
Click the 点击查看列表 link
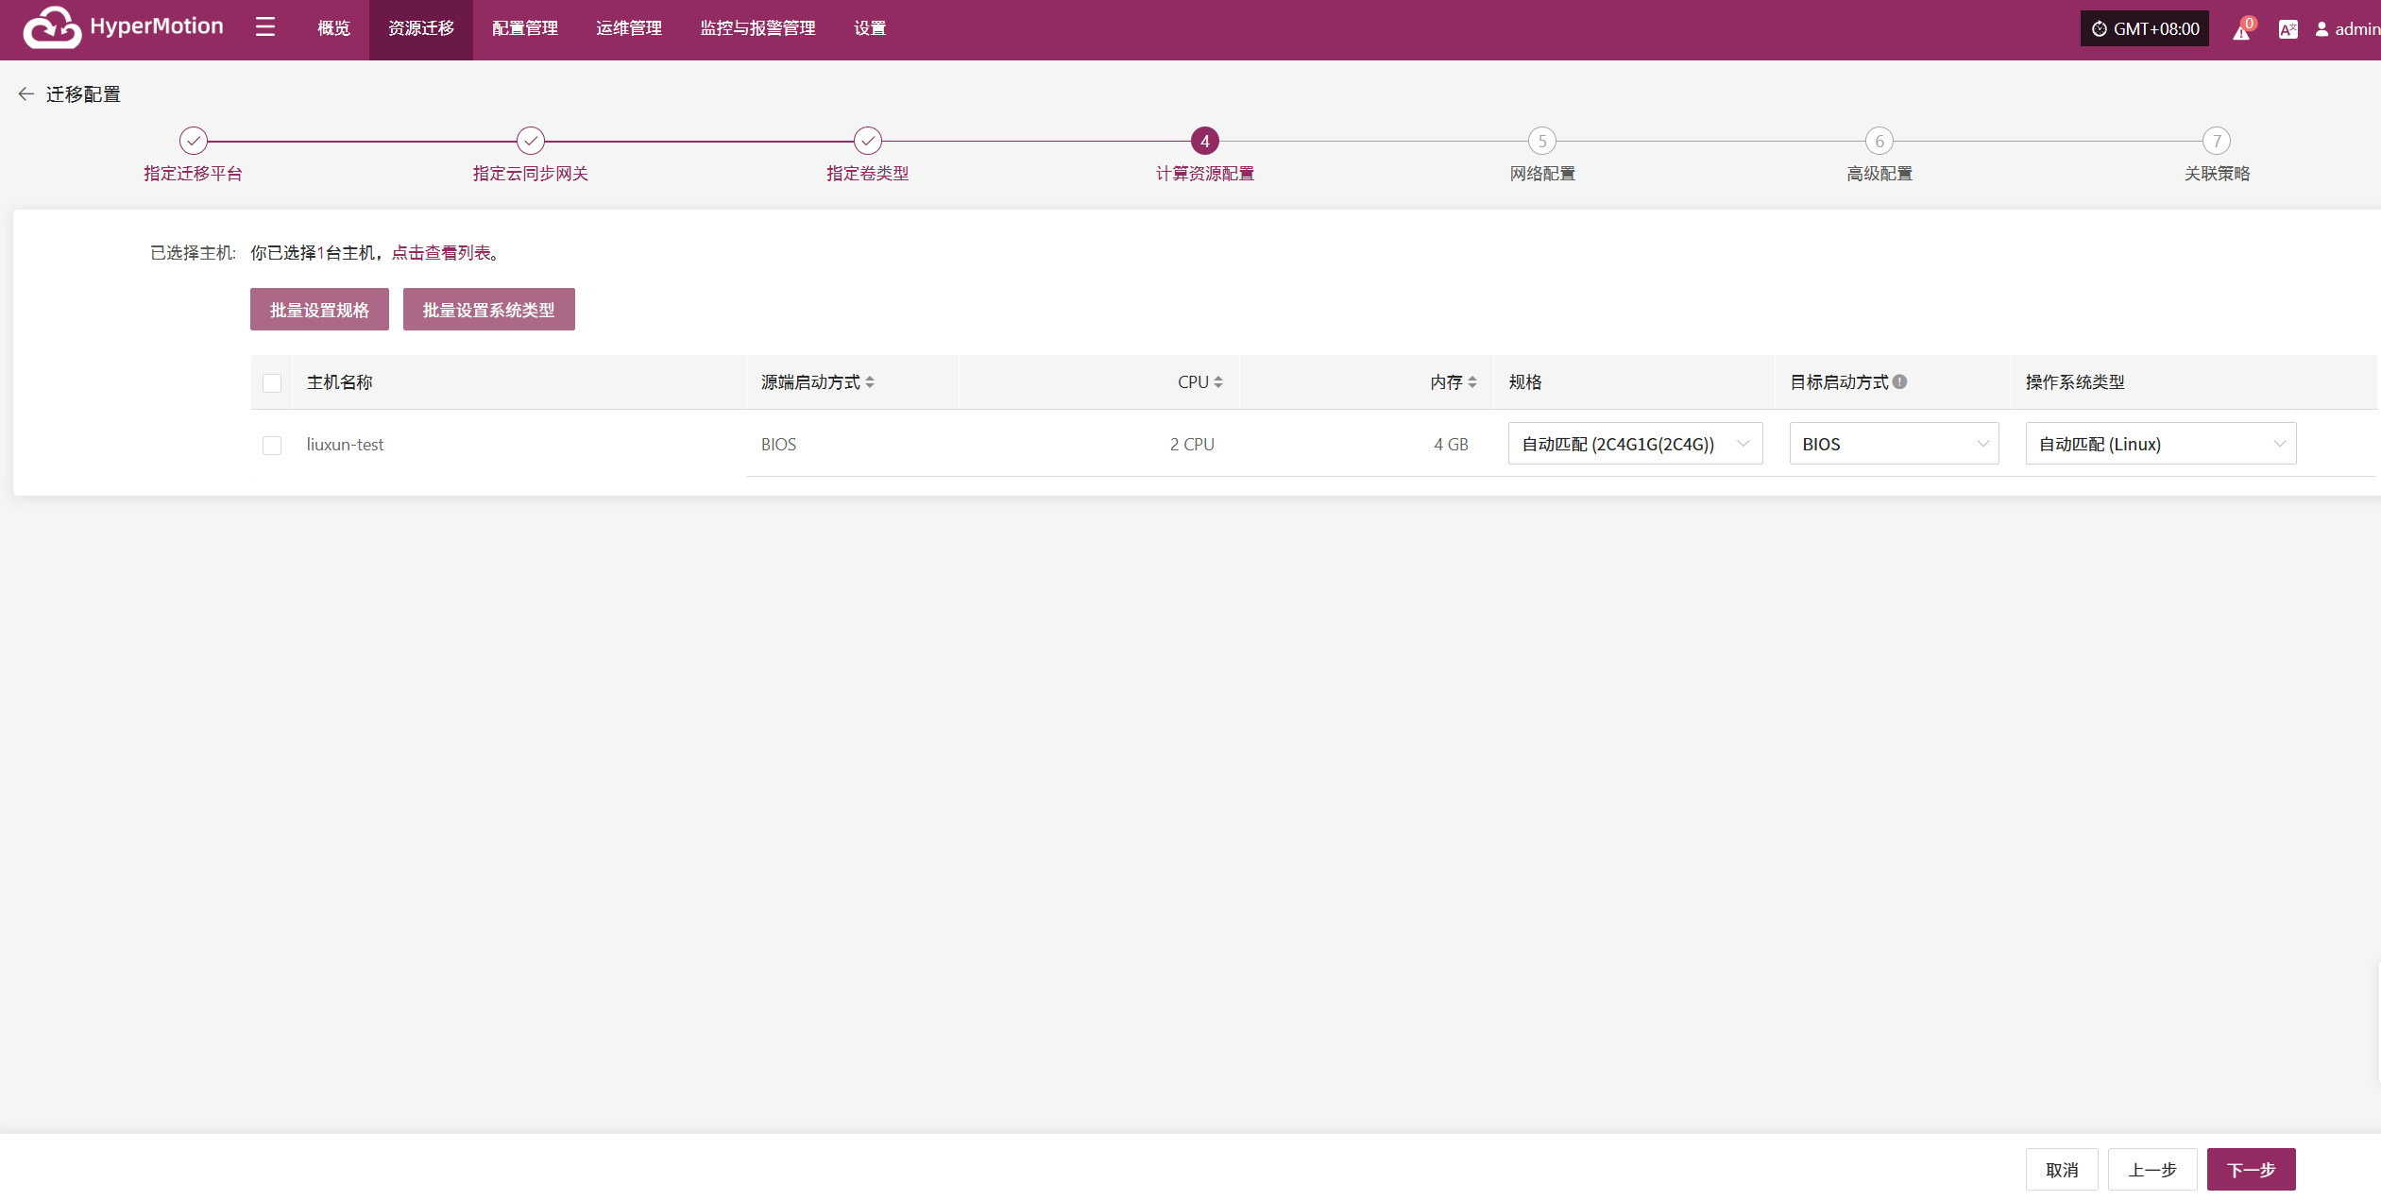coord(441,253)
